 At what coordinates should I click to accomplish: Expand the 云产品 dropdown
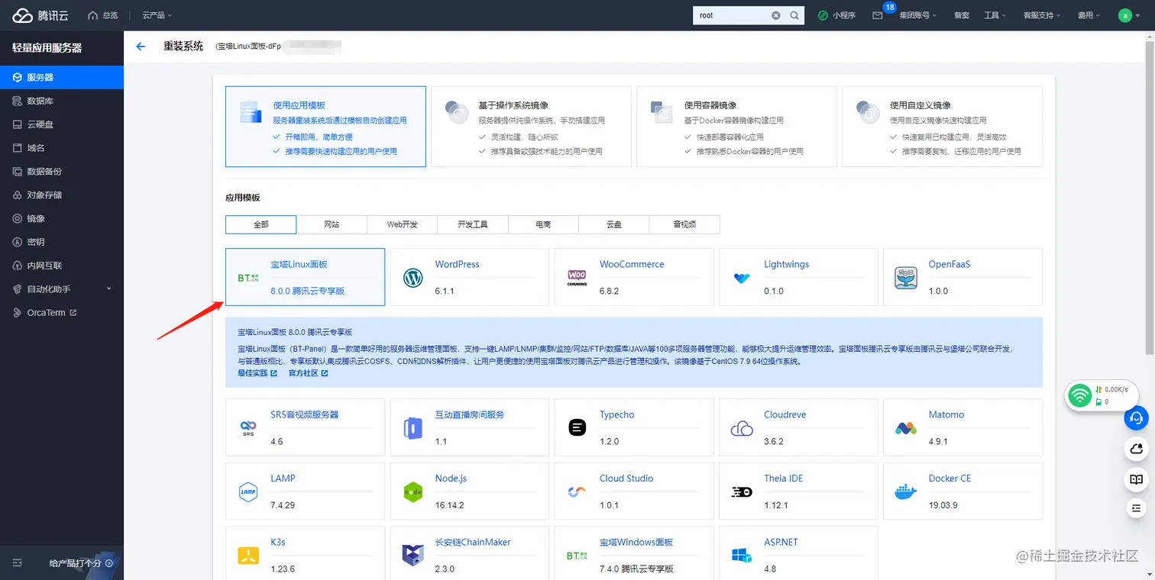tap(157, 15)
